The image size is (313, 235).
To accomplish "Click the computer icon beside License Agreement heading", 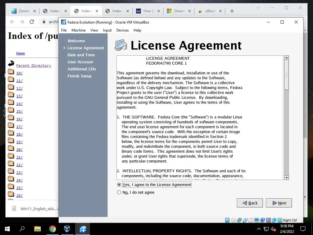I will [x=121, y=45].
